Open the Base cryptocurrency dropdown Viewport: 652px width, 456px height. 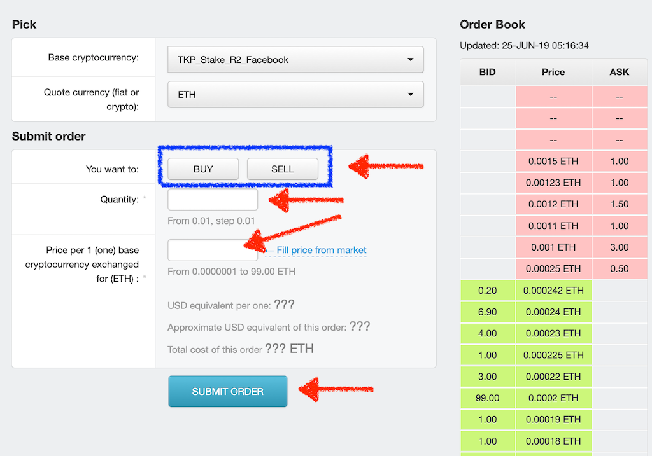pyautogui.click(x=295, y=60)
